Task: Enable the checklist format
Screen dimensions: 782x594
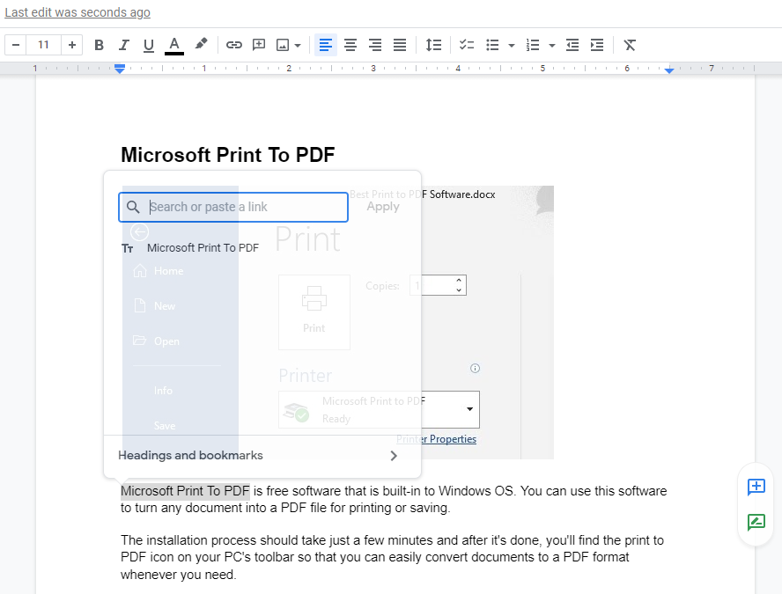Action: 466,45
